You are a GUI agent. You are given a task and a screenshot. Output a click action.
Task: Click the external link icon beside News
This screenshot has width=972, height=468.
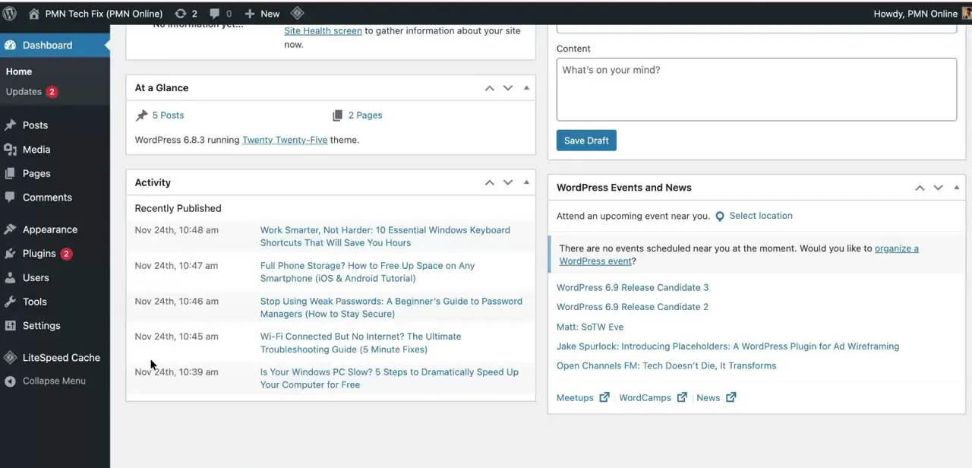[x=731, y=397]
